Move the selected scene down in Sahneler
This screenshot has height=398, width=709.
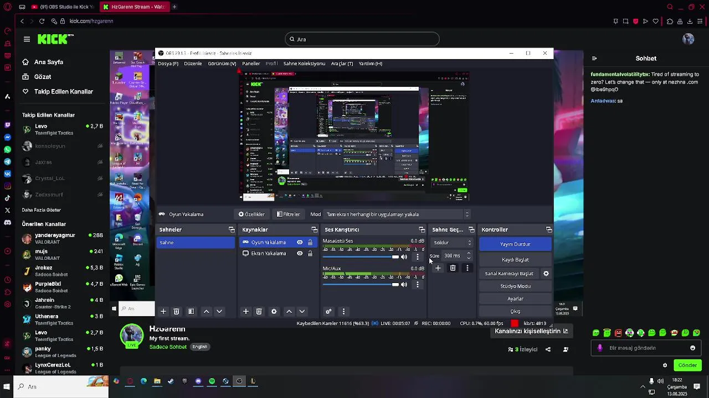click(x=219, y=312)
